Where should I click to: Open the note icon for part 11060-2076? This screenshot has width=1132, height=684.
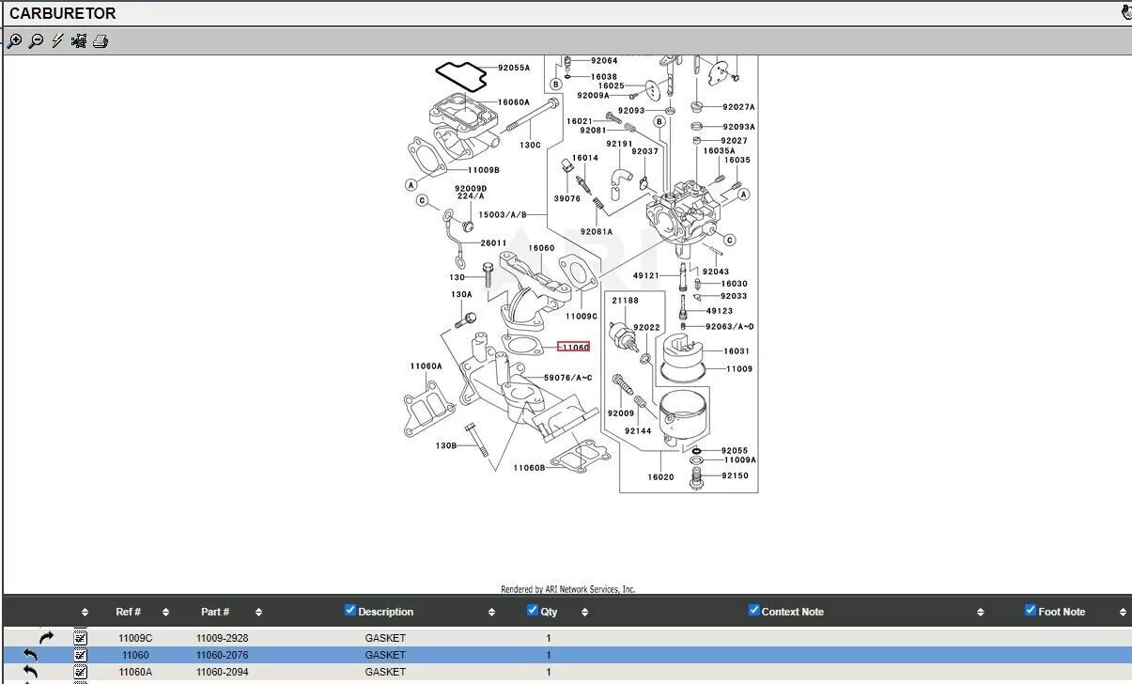coord(80,655)
